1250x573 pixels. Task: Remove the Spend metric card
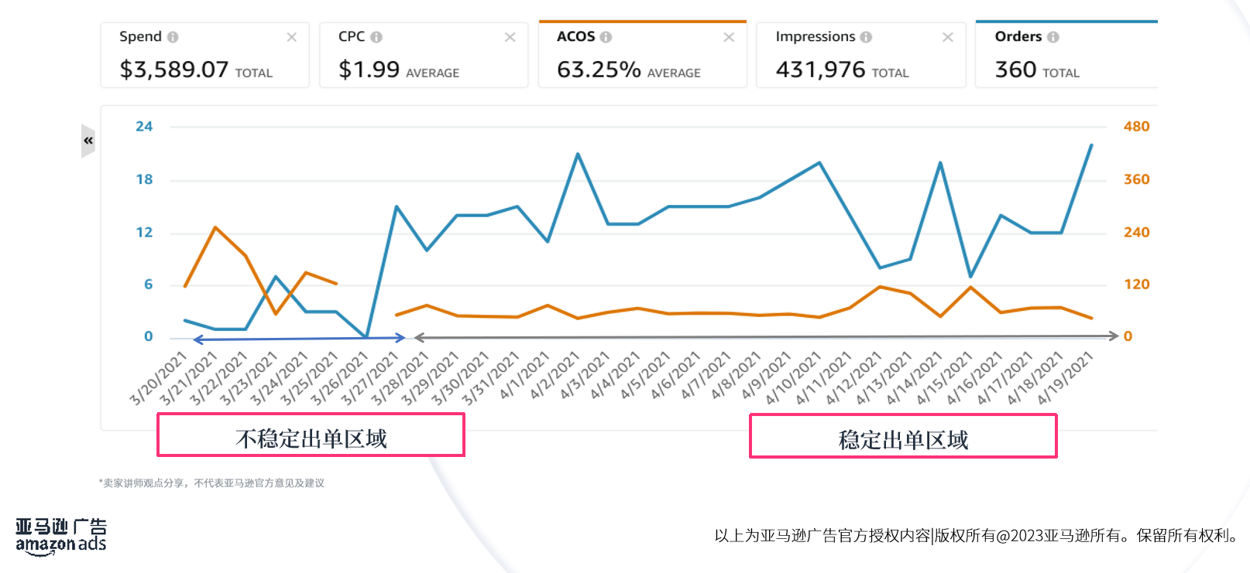click(x=292, y=36)
